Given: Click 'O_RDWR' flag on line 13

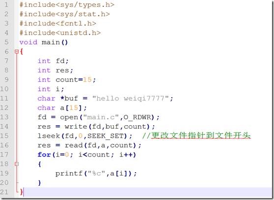Looking at the screenshot, I should click(137, 117).
